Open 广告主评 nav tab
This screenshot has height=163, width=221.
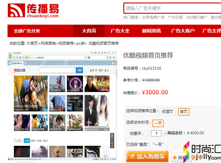(211, 31)
